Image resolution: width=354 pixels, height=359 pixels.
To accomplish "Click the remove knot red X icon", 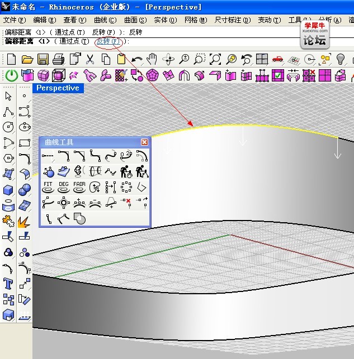I will point(126,203).
